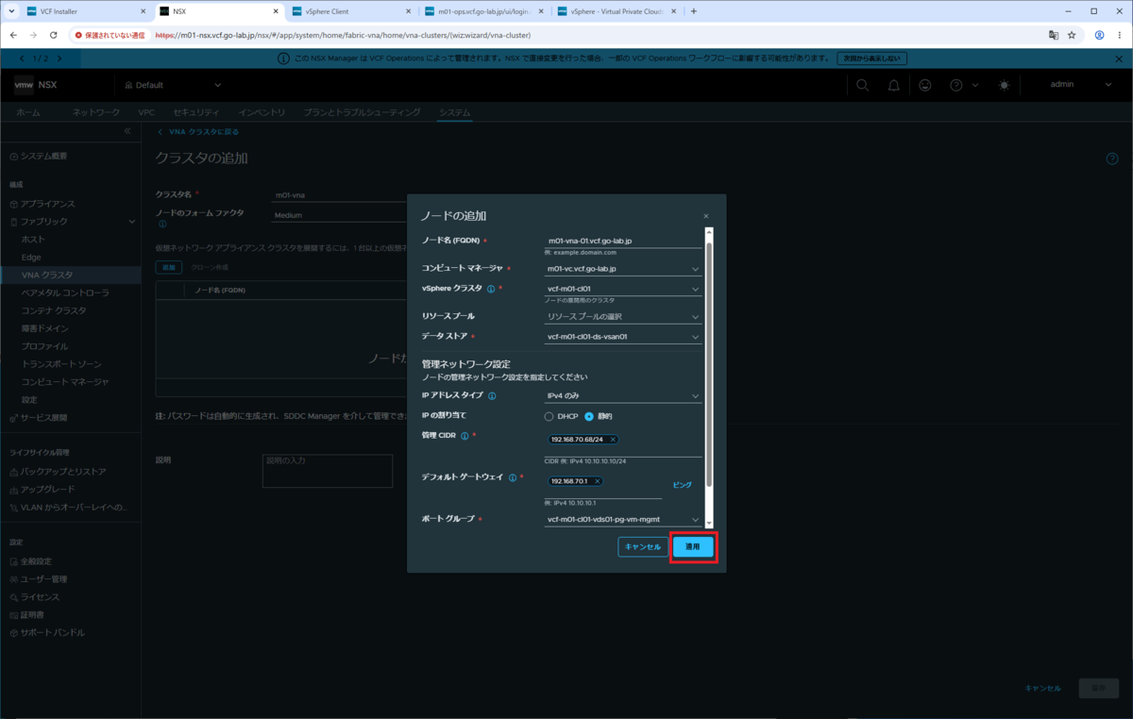The image size is (1133, 719).
Task: Go to プランとトラブルシューティング tab
Action: tap(362, 112)
